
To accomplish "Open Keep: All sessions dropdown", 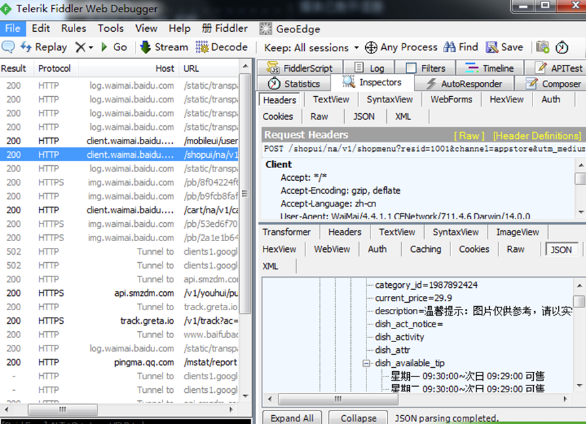I will (312, 48).
